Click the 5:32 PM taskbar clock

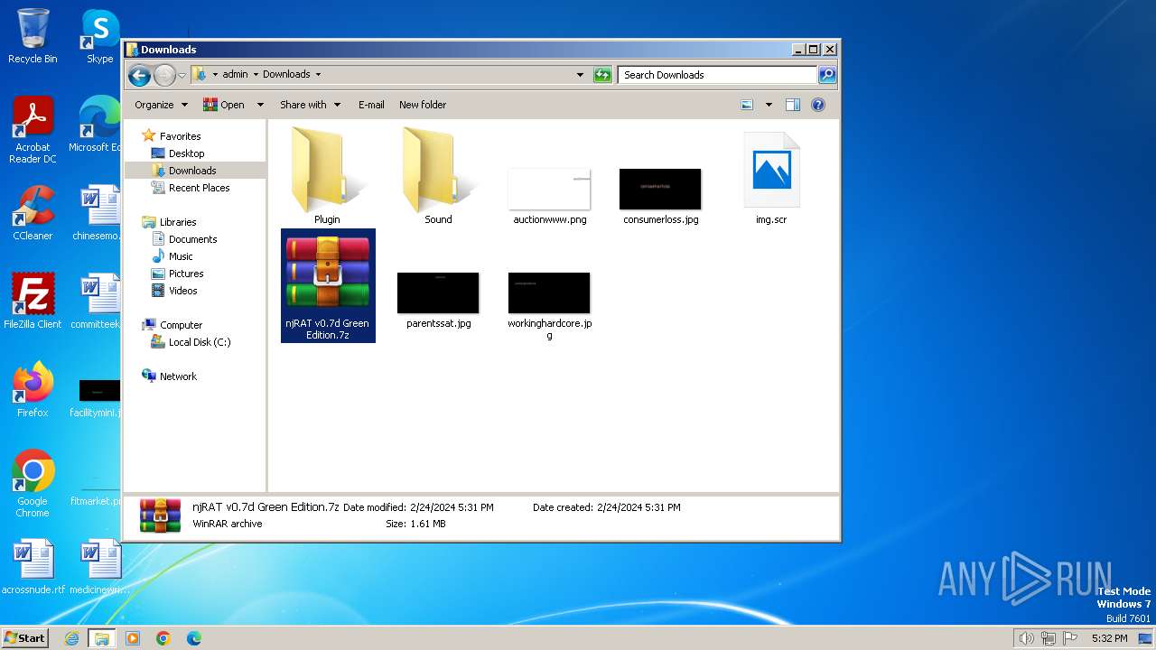coord(1109,638)
